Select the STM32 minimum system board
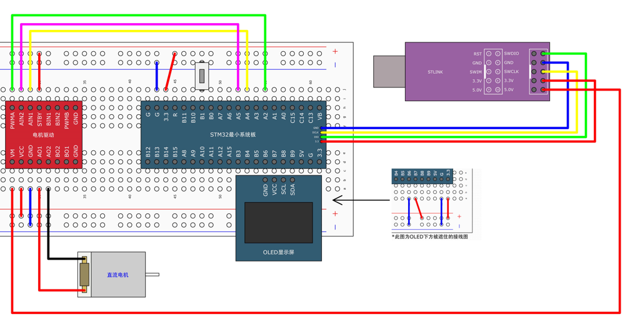 (x=234, y=135)
